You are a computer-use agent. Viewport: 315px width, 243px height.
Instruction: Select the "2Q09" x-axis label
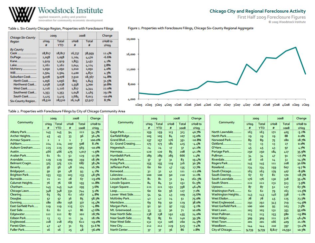coord(306,105)
